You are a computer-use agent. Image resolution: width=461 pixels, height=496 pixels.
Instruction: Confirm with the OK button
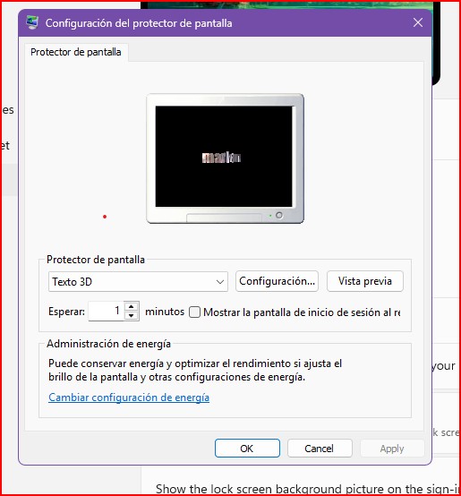(x=247, y=449)
